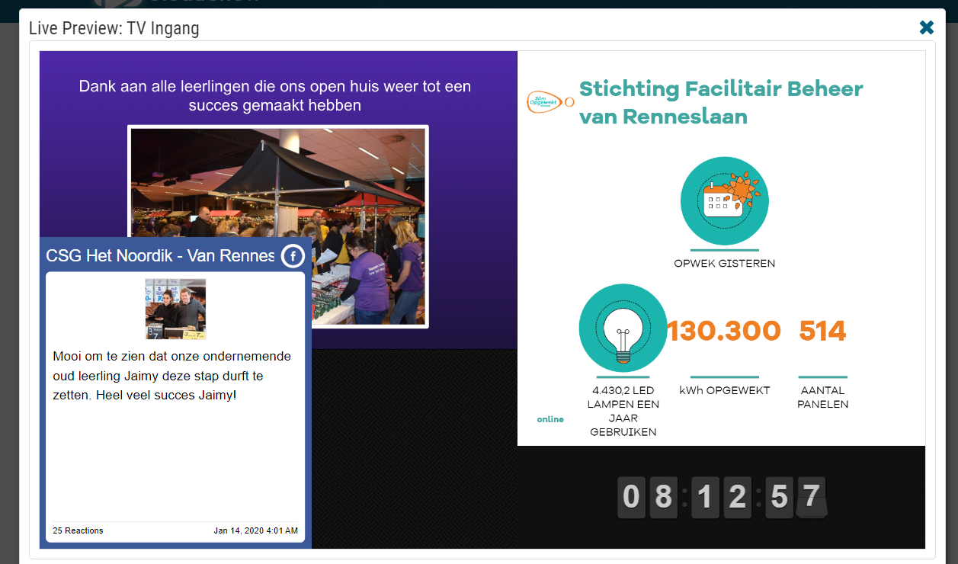Close the Live Preview dialog
This screenshot has width=958, height=564.
pos(927,28)
